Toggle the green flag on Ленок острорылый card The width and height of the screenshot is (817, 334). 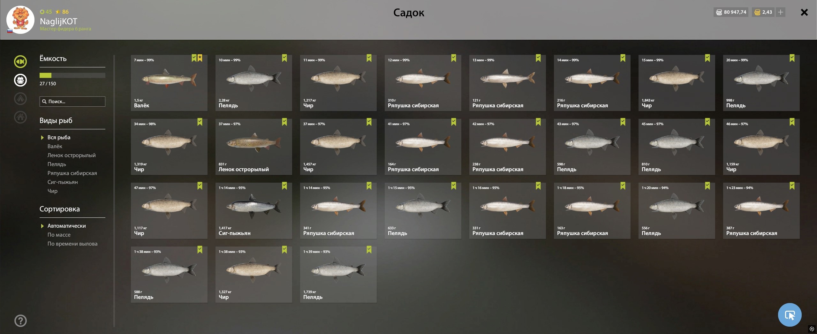pos(284,122)
